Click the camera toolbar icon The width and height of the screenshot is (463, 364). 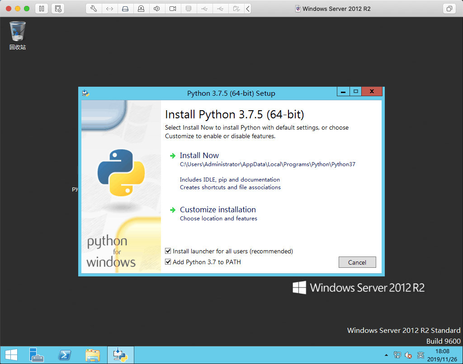pyautogui.click(x=173, y=9)
